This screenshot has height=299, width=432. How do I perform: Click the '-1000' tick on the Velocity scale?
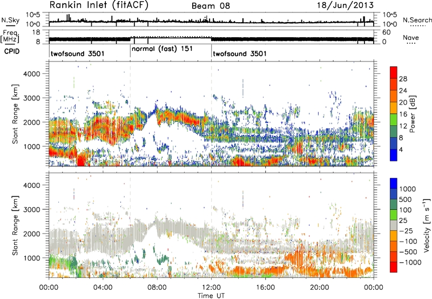pos(410,262)
